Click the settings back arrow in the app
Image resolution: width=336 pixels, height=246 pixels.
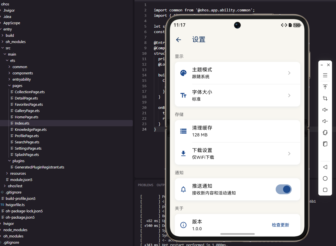point(179,40)
